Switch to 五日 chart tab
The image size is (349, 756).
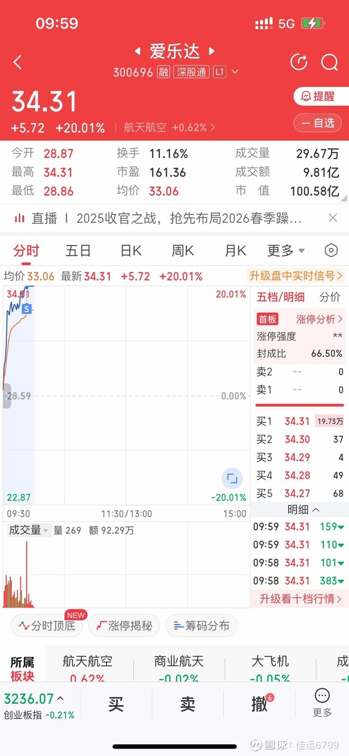coord(78,251)
